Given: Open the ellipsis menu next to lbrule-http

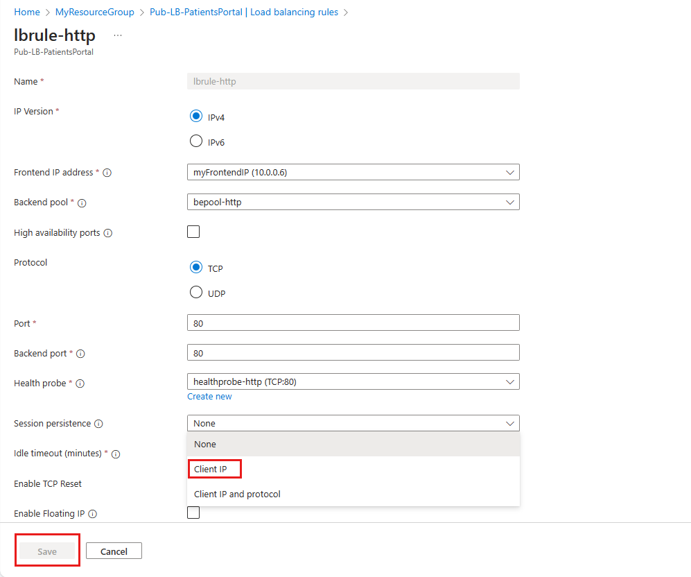Looking at the screenshot, I should (x=118, y=35).
